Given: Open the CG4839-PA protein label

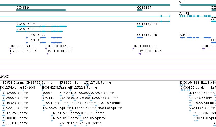Looking at the screenshot, I should coord(36,35).
